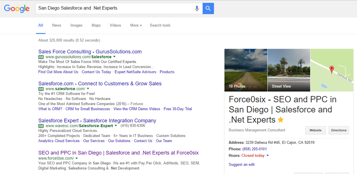Viewport: 357px width, 174px height.
Task: Click Find Out More About Us sitelink
Action: point(58,72)
